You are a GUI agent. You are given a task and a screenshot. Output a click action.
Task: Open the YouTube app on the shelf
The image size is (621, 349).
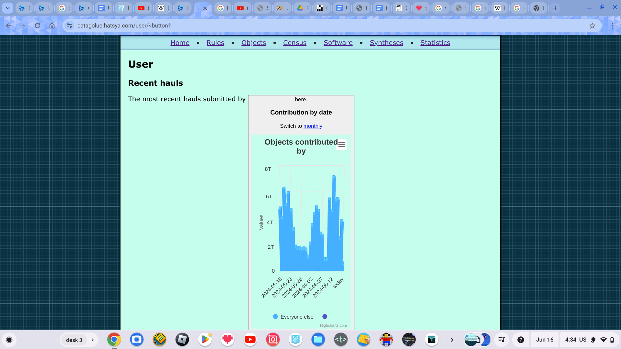click(250, 340)
